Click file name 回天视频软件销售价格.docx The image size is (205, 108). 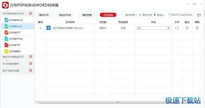pyautogui.click(x=68, y=28)
